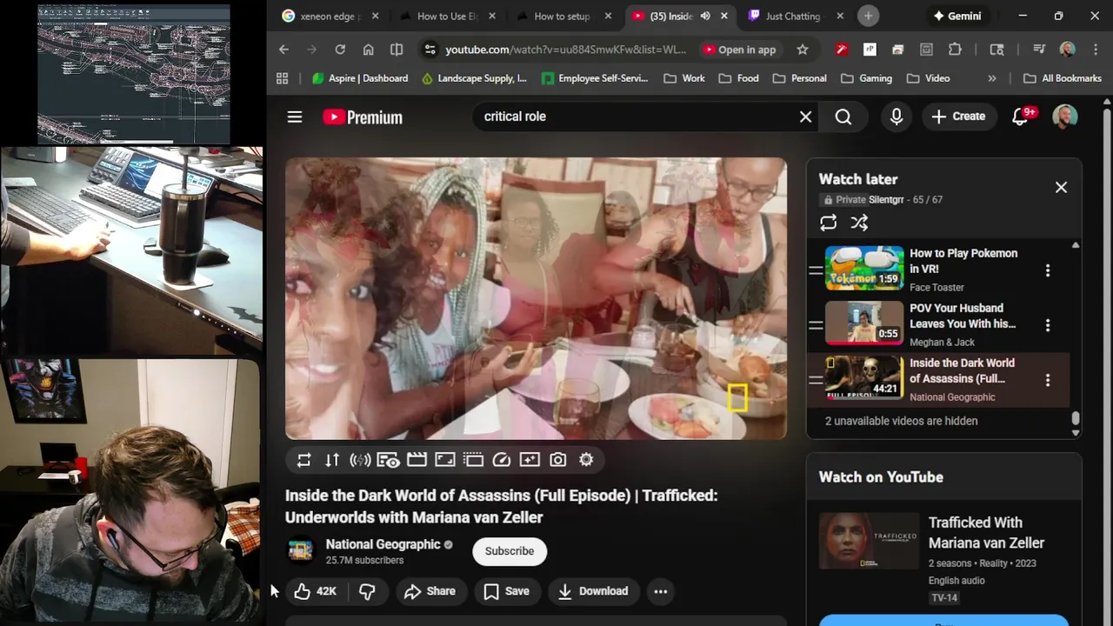Open a new browser tab
Screen dimensions: 1113x626
pyautogui.click(x=868, y=16)
